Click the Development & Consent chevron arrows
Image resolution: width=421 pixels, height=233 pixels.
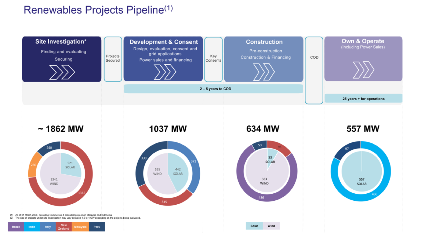(165, 72)
